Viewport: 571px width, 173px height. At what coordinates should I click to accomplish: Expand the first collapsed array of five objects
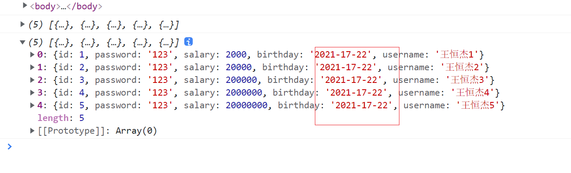point(23,24)
